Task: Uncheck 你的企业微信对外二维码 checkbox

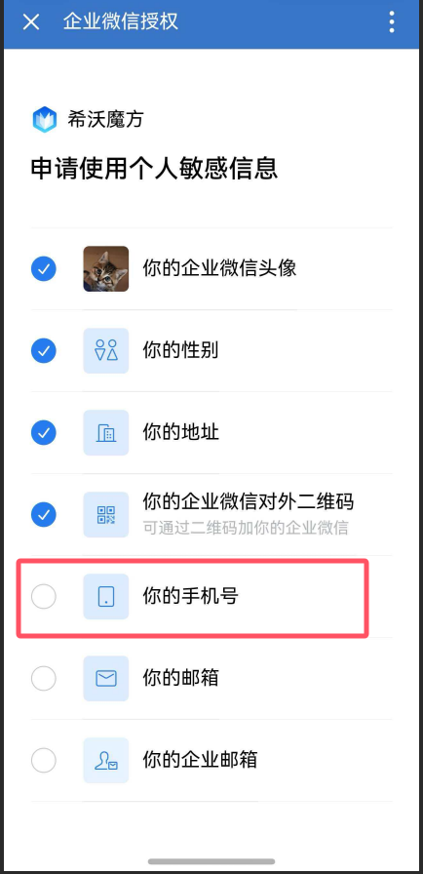Action: coord(44,514)
